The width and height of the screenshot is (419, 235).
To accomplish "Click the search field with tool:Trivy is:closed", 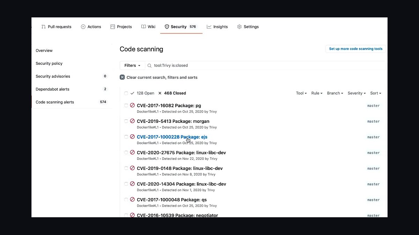I will [265, 65].
